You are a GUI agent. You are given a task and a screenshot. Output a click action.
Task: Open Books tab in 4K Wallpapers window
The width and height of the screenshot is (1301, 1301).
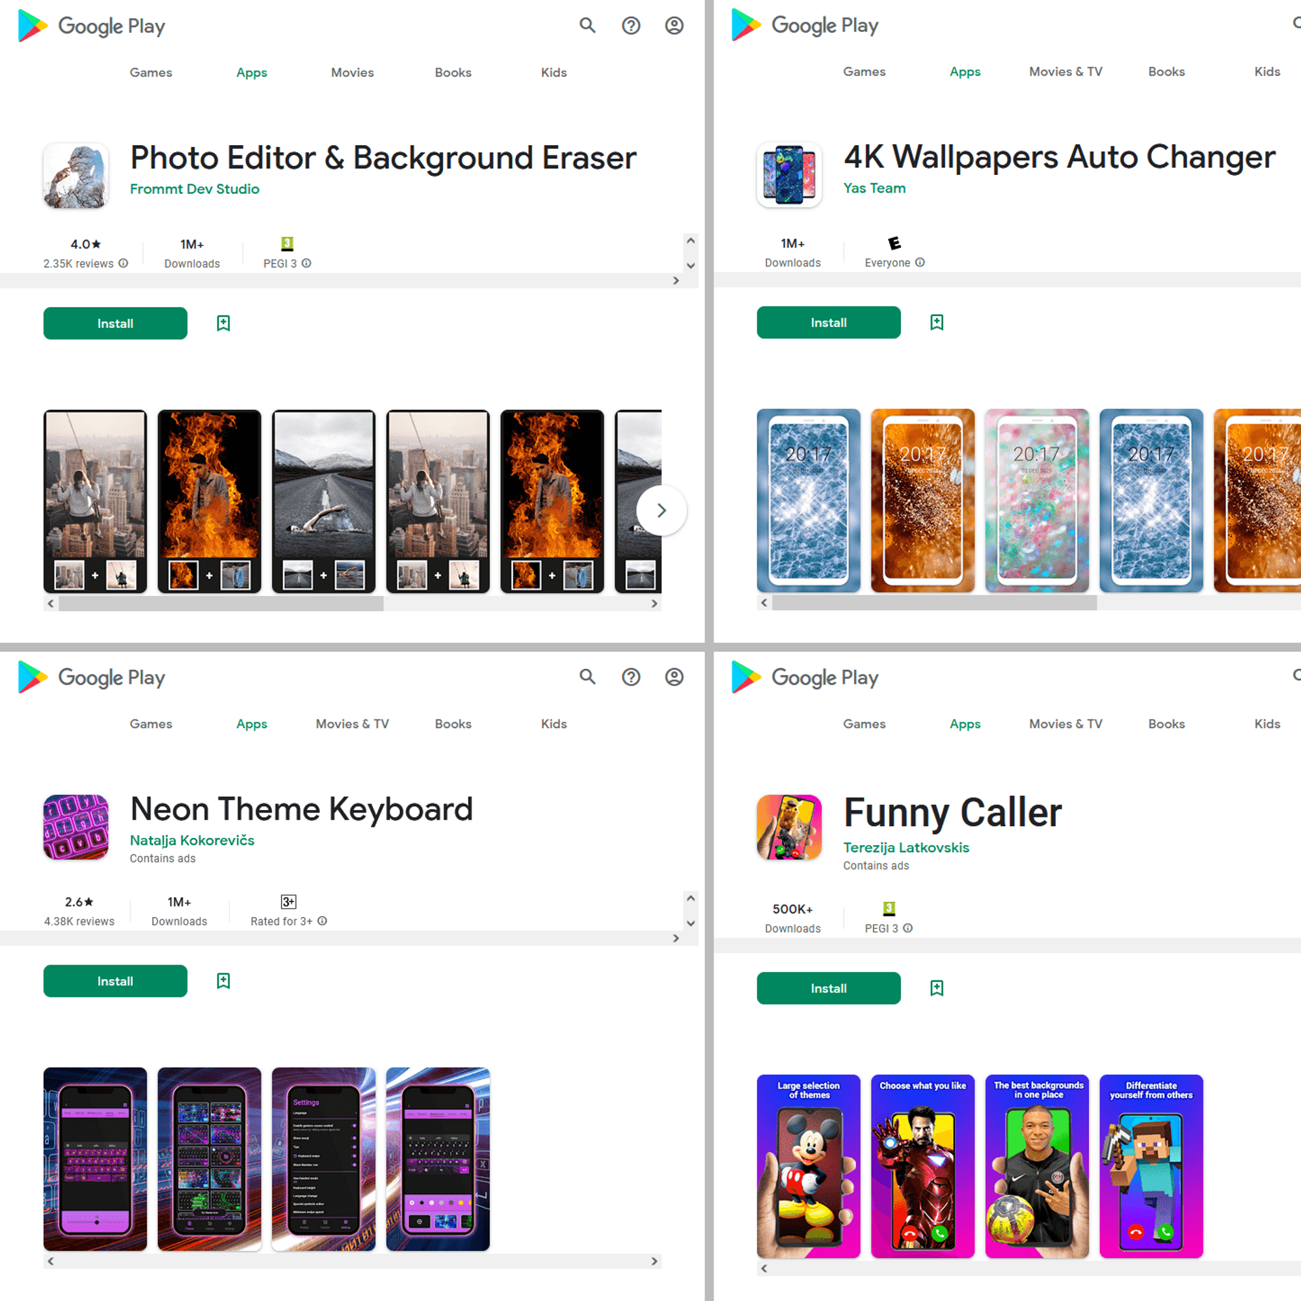coord(1166,72)
